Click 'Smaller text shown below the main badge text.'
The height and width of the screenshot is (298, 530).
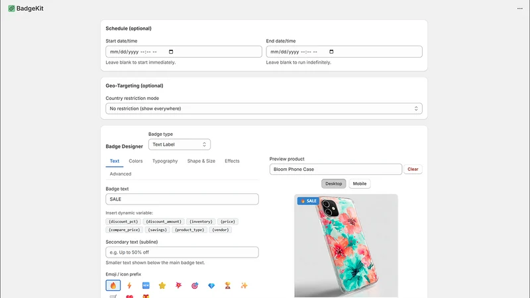pyautogui.click(x=155, y=262)
